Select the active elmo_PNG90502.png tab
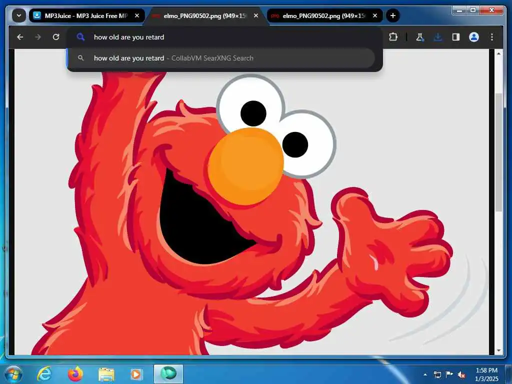The width and height of the screenshot is (512, 384). [x=205, y=15]
